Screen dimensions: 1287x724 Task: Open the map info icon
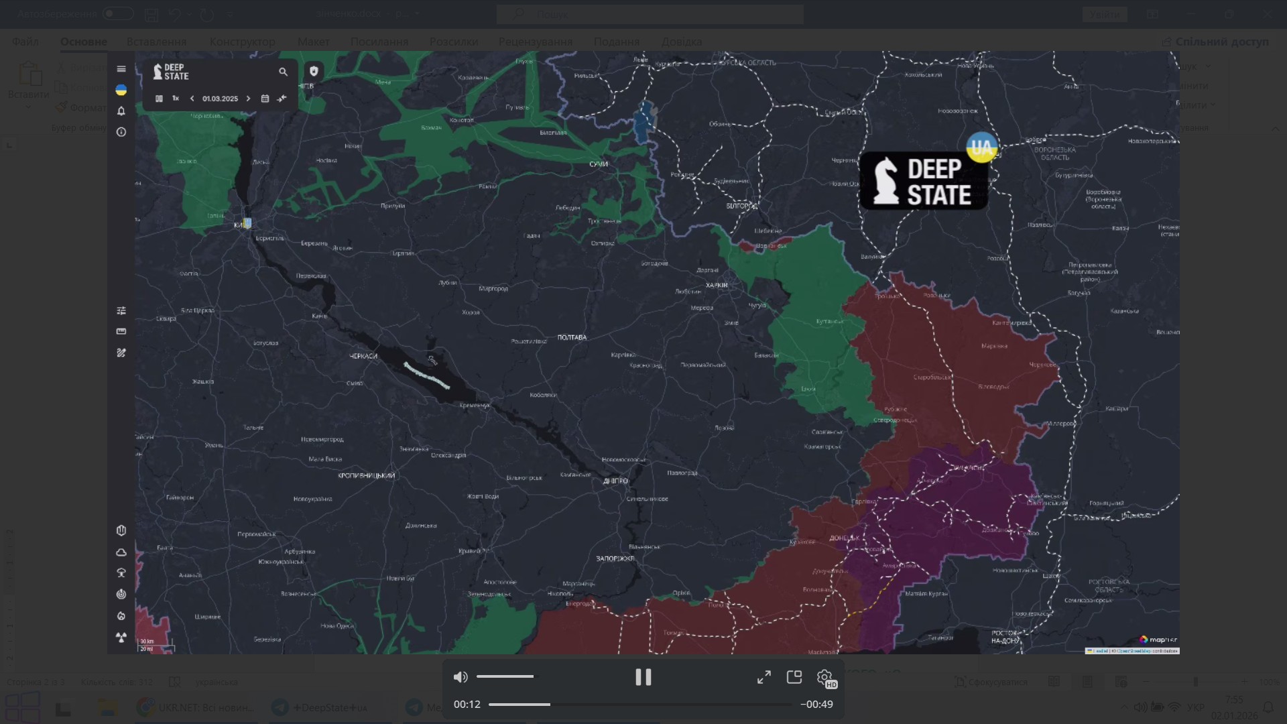tap(121, 132)
